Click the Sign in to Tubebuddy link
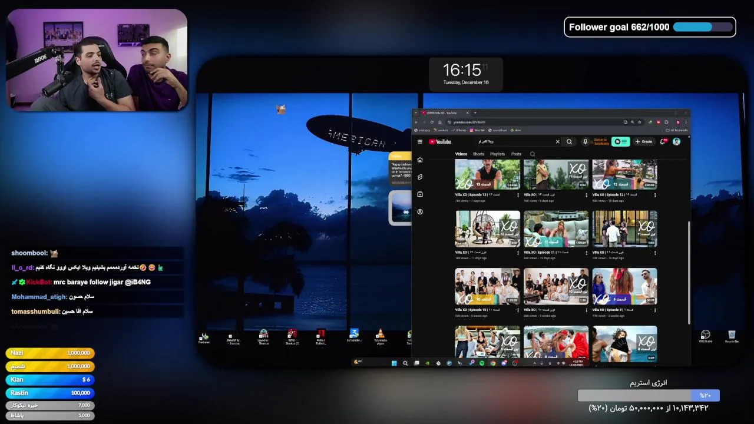 click(x=601, y=141)
